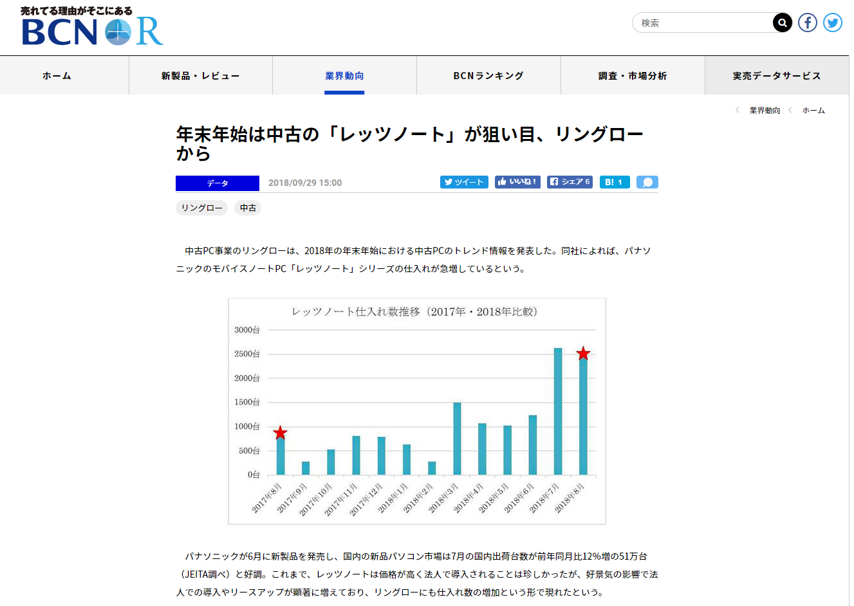The width and height of the screenshot is (854, 606).
Task: Go to the ホーム navigation tab
Action: pyautogui.click(x=57, y=76)
